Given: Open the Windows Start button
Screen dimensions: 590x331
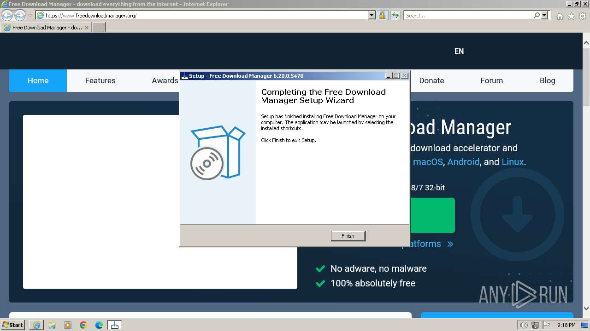Looking at the screenshot, I should 13,325.
